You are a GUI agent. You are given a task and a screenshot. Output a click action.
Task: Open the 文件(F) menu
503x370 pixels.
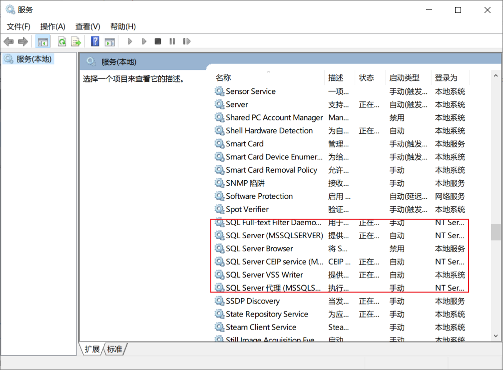tap(18, 26)
